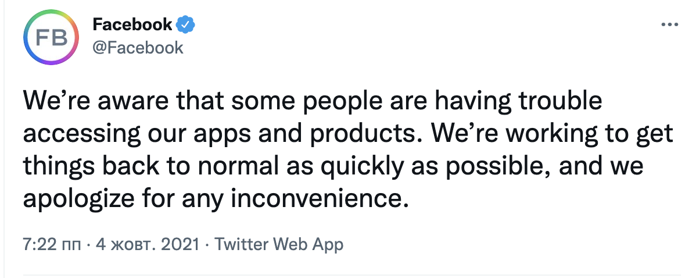696x278 pixels.
Task: Click the blue verified checkmark badge
Action: 185,25
